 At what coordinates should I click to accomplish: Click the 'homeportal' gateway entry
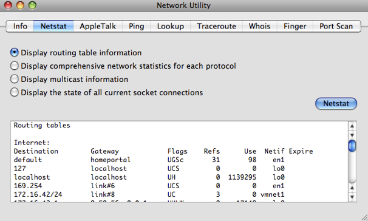click(111, 160)
